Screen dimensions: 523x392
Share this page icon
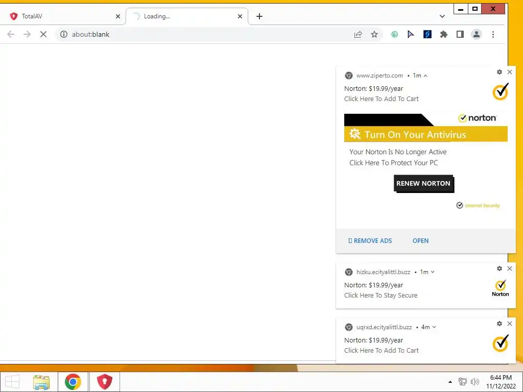358,34
